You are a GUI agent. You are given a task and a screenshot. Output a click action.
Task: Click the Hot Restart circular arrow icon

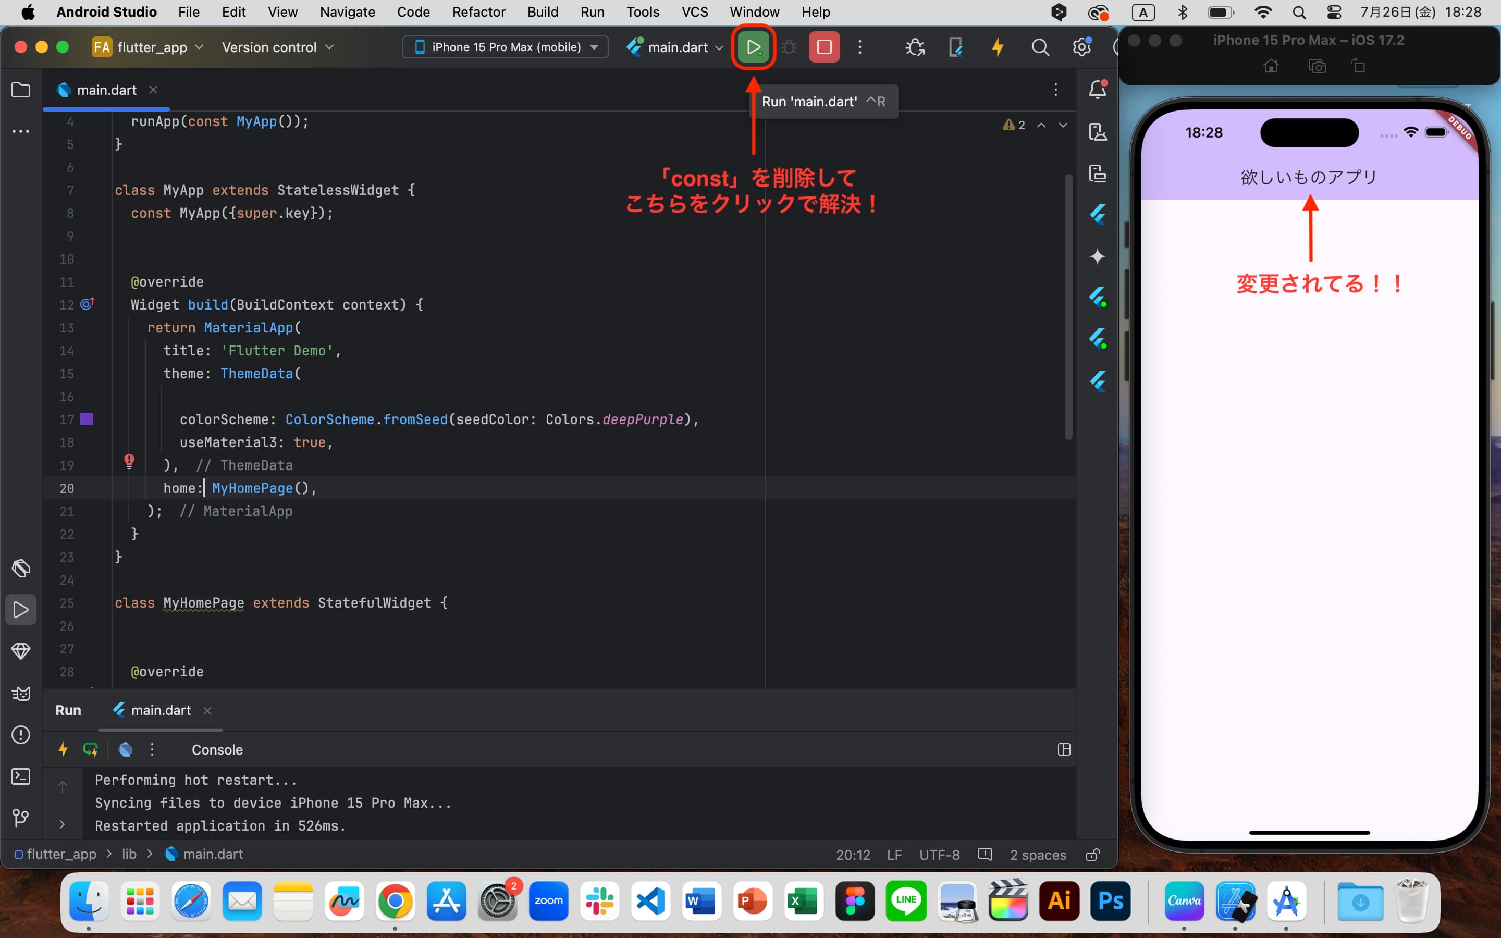click(x=90, y=749)
